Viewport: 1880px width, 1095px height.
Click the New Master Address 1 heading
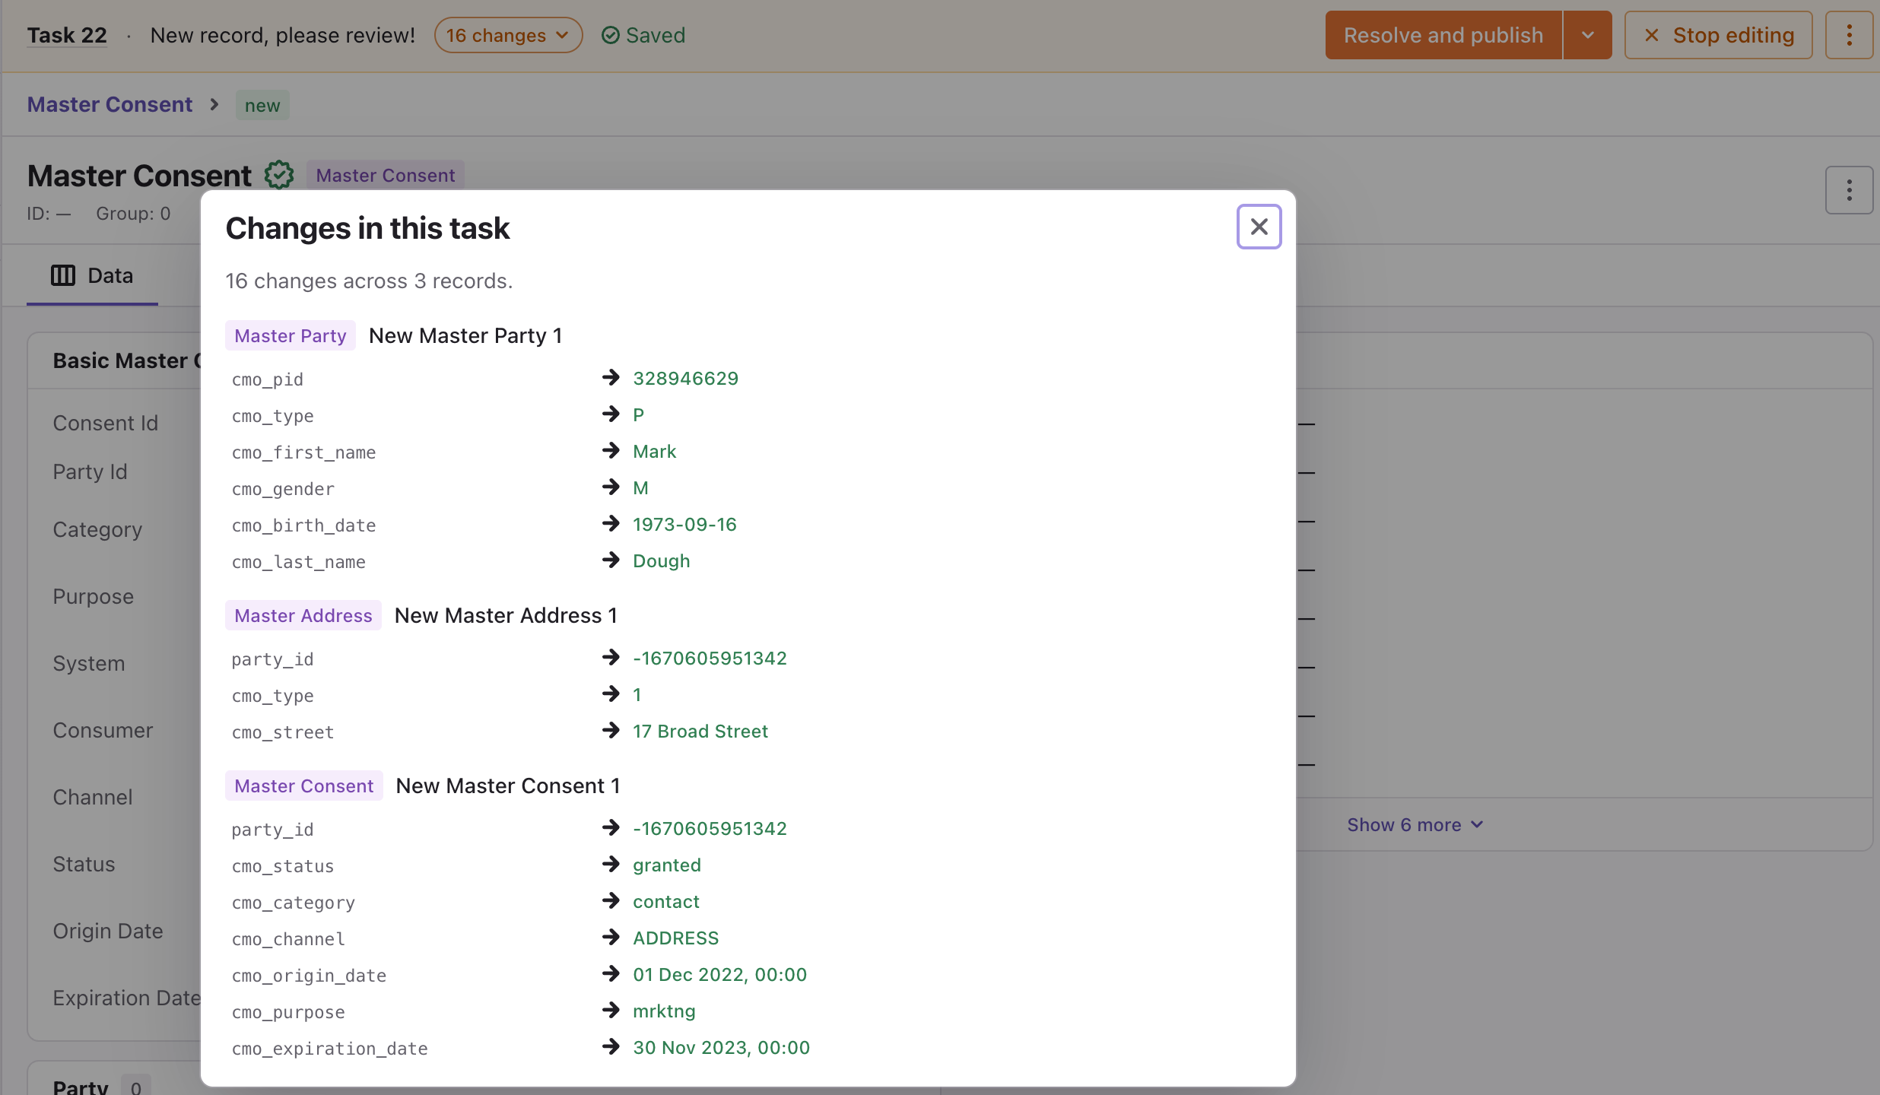click(x=506, y=615)
